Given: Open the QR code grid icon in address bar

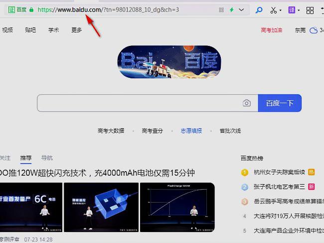Looking at the screenshot, I should click(221, 9).
